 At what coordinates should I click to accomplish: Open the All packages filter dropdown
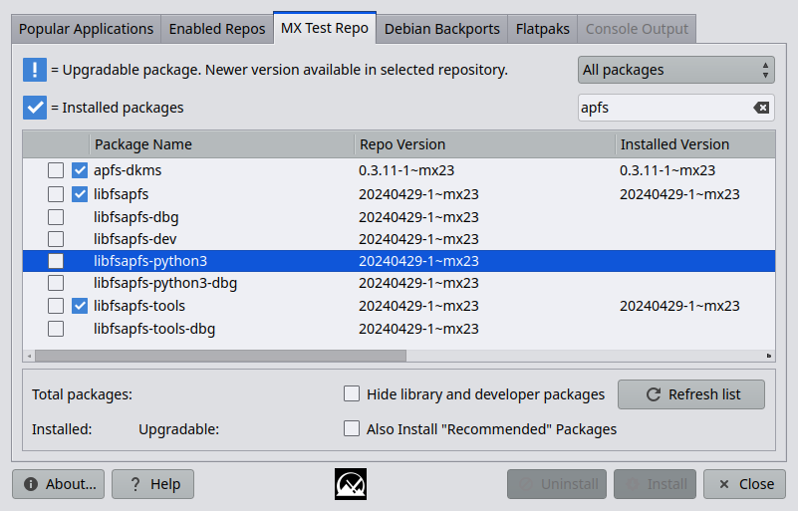[675, 70]
